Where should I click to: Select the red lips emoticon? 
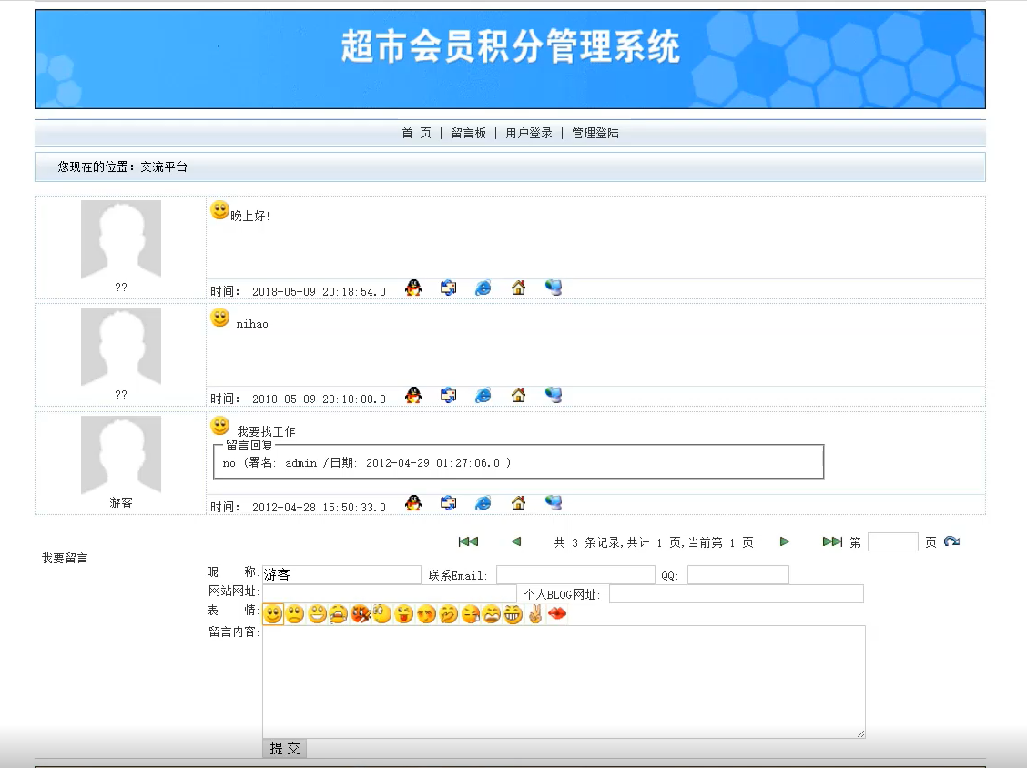coord(557,613)
